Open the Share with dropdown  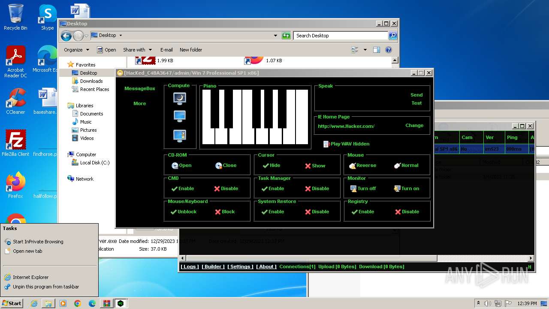138,50
